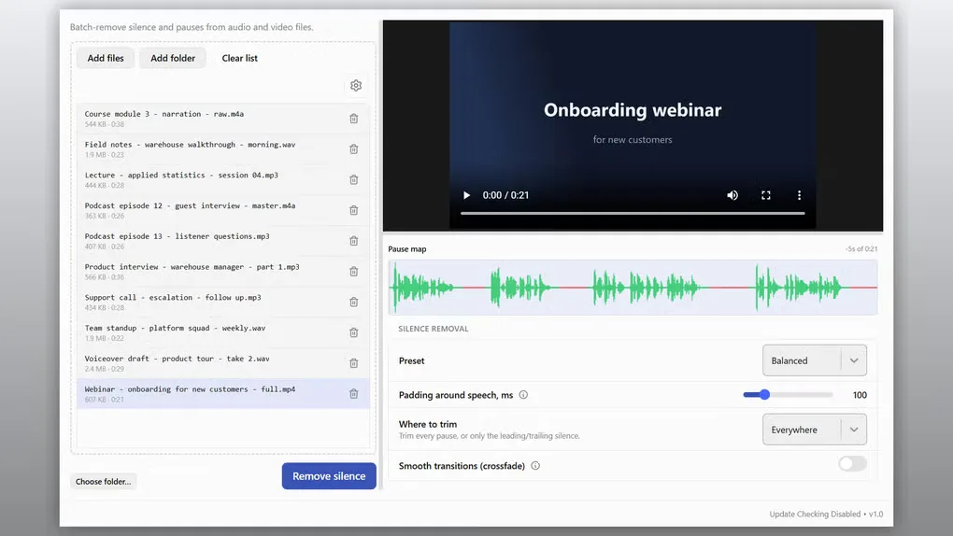Click Clear list button
Screen dimensions: 953x536
point(239,58)
